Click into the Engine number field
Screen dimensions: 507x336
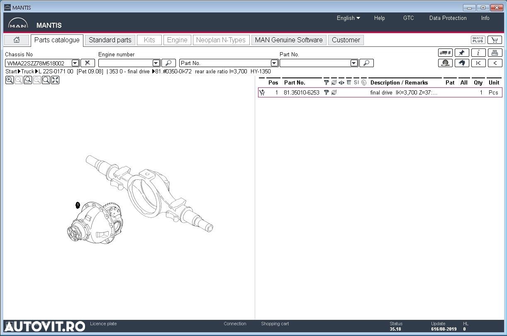[x=125, y=63]
